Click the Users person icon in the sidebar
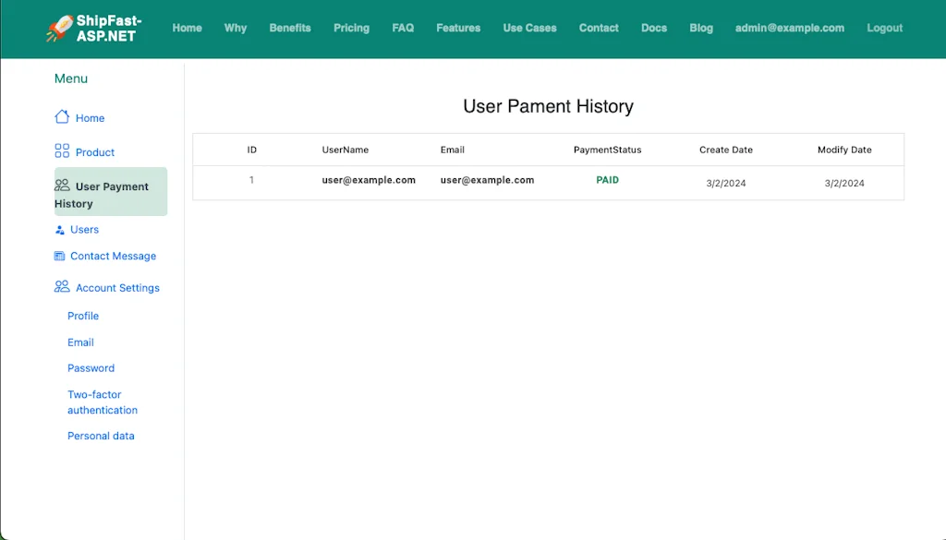Screen dimensions: 946x540 click(59, 229)
